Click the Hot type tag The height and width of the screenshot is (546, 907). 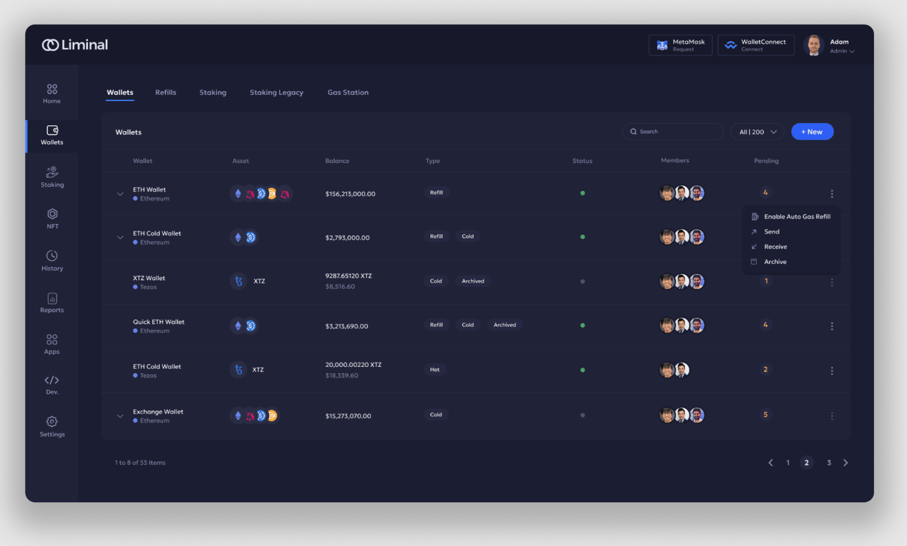435,370
